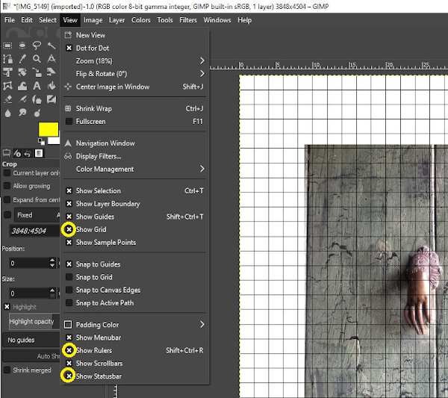Select the Rectangle Select tool

click(7, 46)
